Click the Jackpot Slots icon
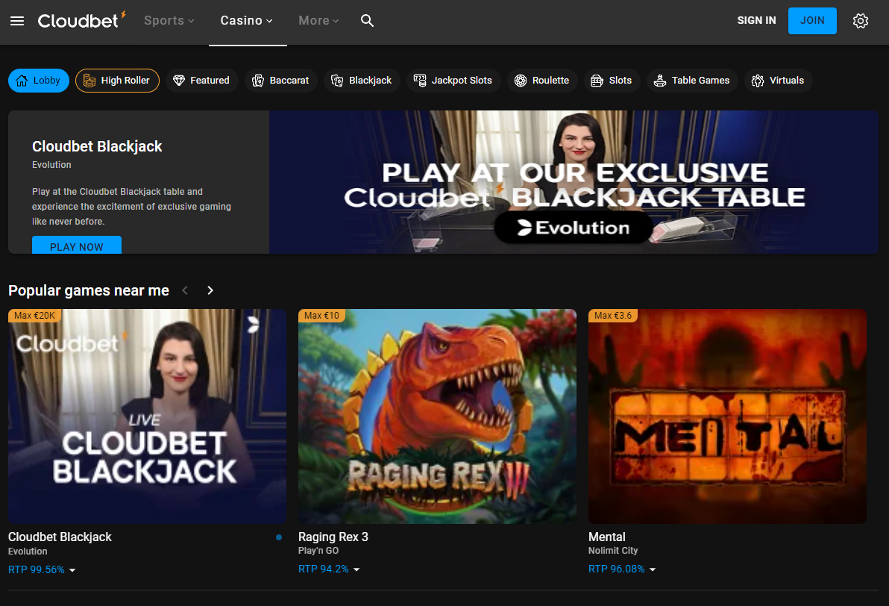The height and width of the screenshot is (606, 889). tap(420, 81)
